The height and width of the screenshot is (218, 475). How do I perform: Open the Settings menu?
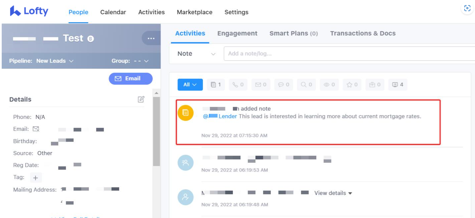click(x=236, y=12)
